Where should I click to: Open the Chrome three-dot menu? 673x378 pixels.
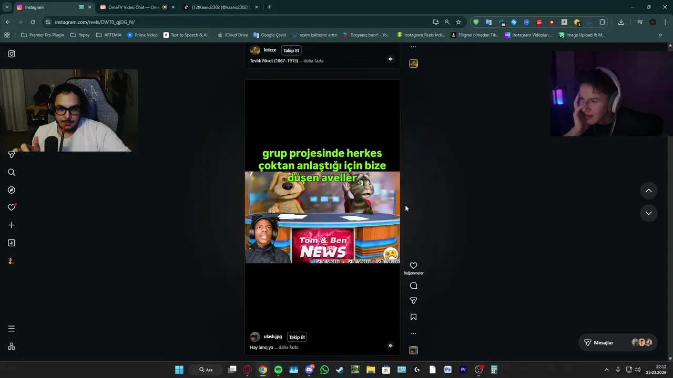point(665,22)
